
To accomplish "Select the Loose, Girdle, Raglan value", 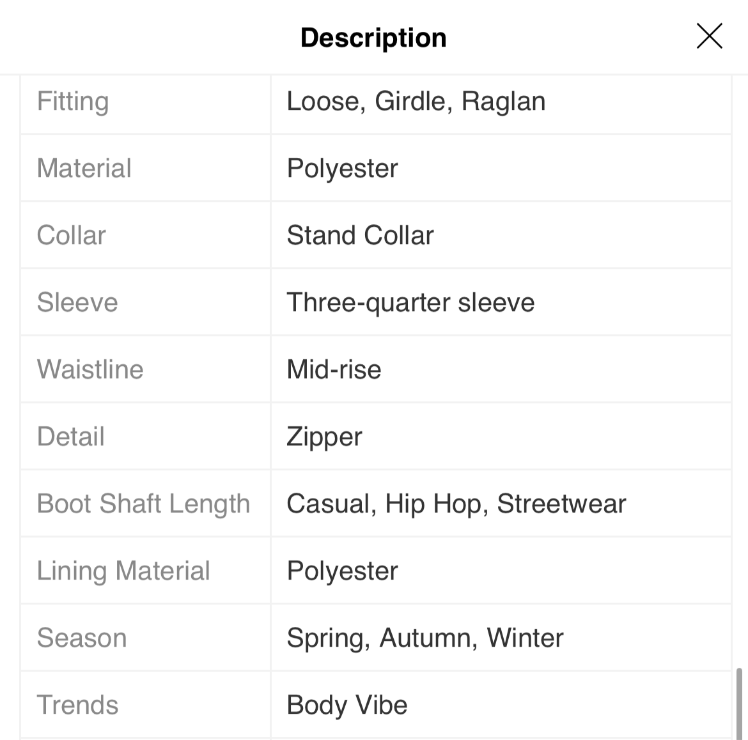I will pos(416,101).
